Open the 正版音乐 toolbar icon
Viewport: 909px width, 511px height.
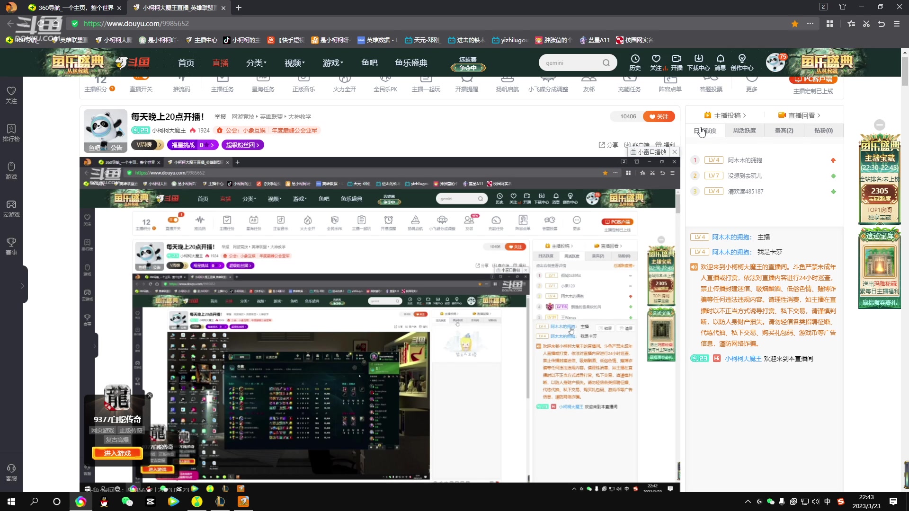[303, 84]
